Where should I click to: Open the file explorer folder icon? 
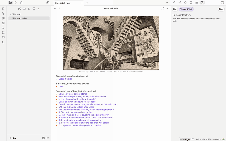pyautogui.click(x=10, y=3)
